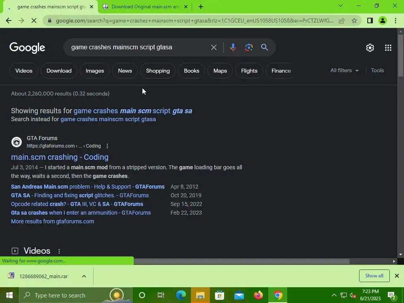This screenshot has height=303, width=404.
Task: Go to Google homepage logo
Action: coord(27,48)
